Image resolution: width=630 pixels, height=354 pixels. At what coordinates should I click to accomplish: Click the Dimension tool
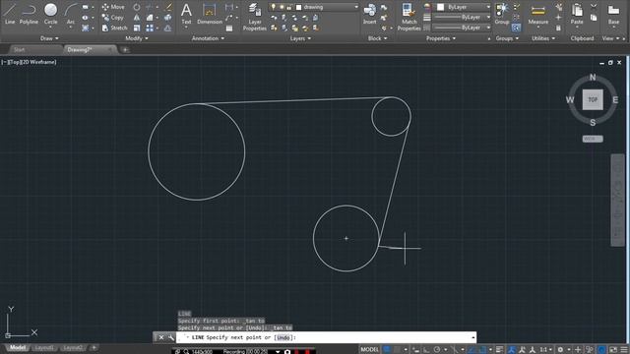[x=210, y=14]
